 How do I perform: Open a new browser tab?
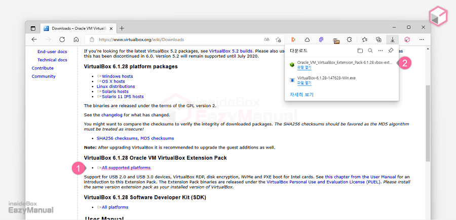[122, 28]
